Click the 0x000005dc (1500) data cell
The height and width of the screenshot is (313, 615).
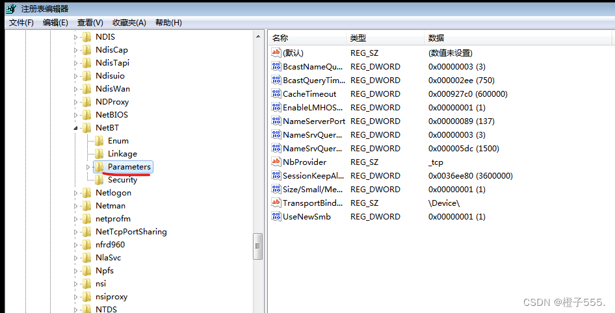point(464,149)
